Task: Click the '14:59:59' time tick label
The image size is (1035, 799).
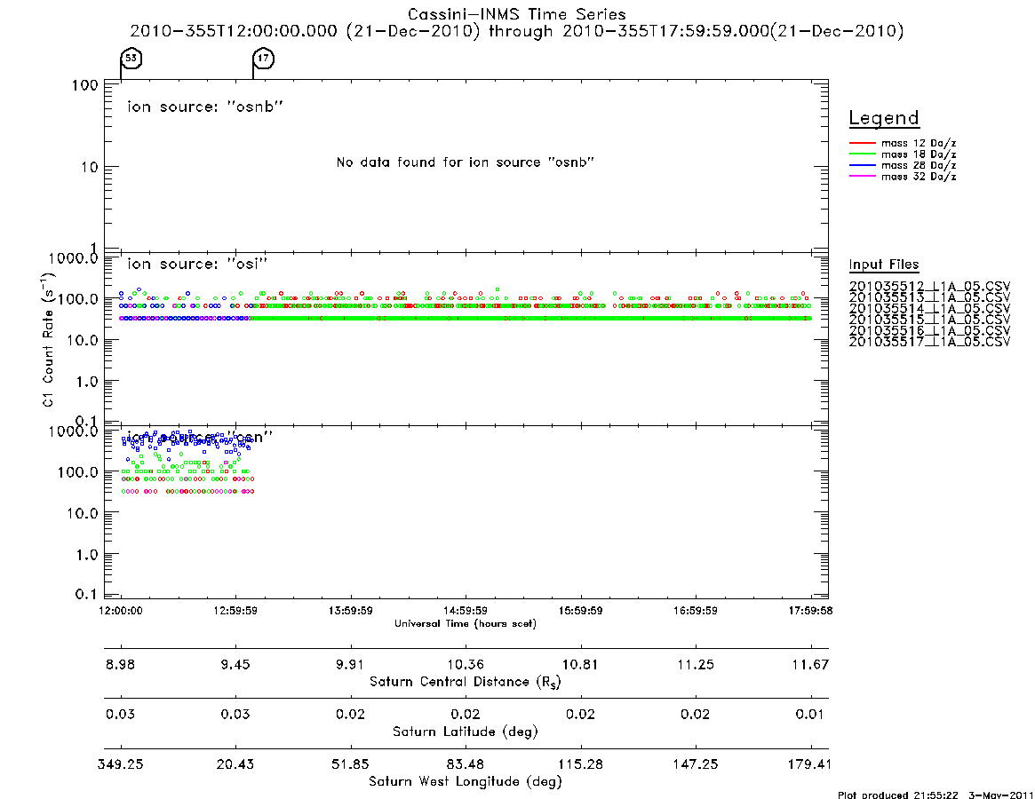Action: [466, 611]
